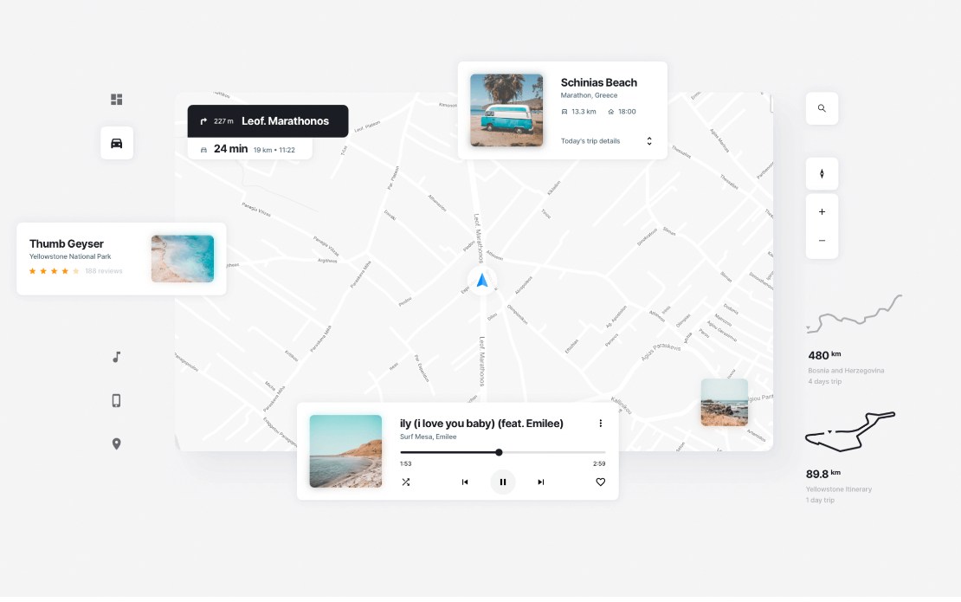Click the artist Surf Mesa, Emilee

[x=428, y=437]
